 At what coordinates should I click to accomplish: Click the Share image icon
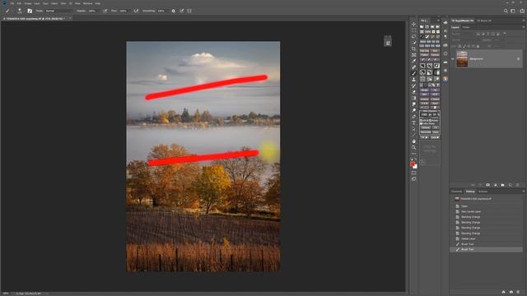click(x=522, y=11)
